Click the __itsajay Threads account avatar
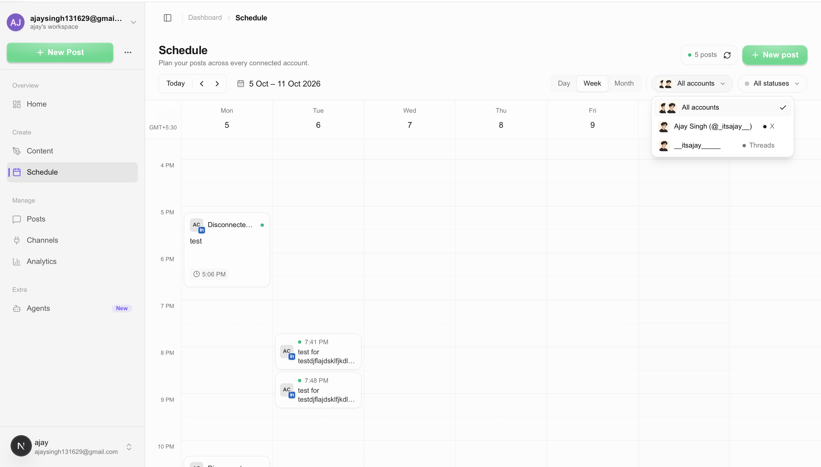Screen dimensions: 821x467 [664, 145]
